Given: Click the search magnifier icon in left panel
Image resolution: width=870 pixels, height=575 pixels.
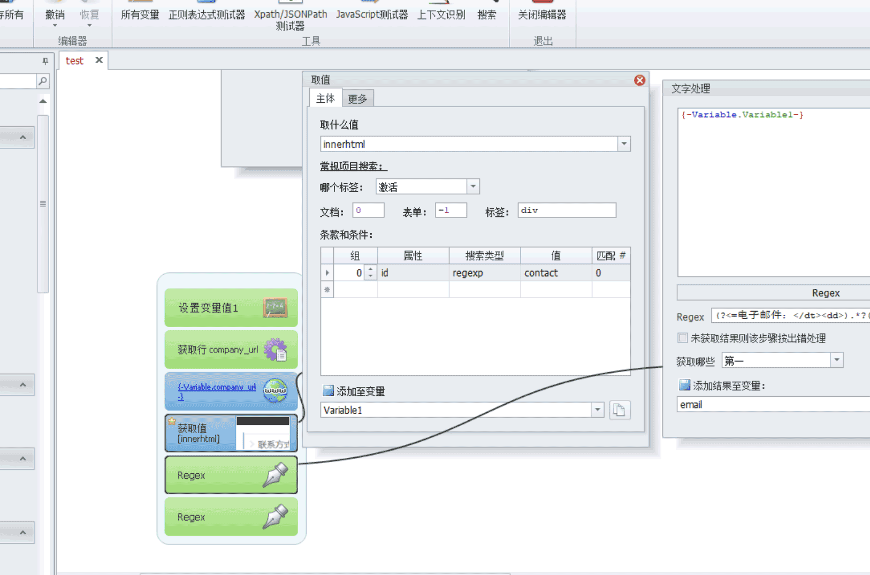Looking at the screenshot, I should tap(43, 81).
